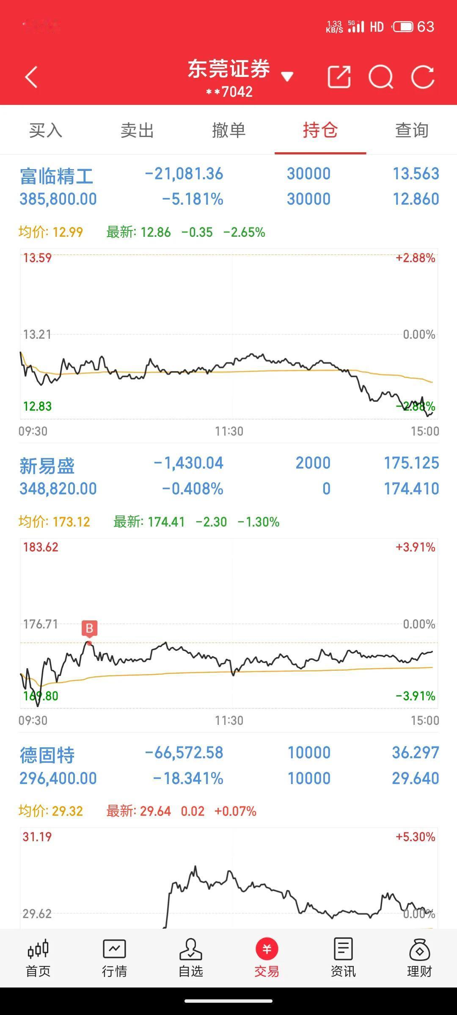Go to 首页 home icon
Viewport: 457px width, 1015px height.
38,958
